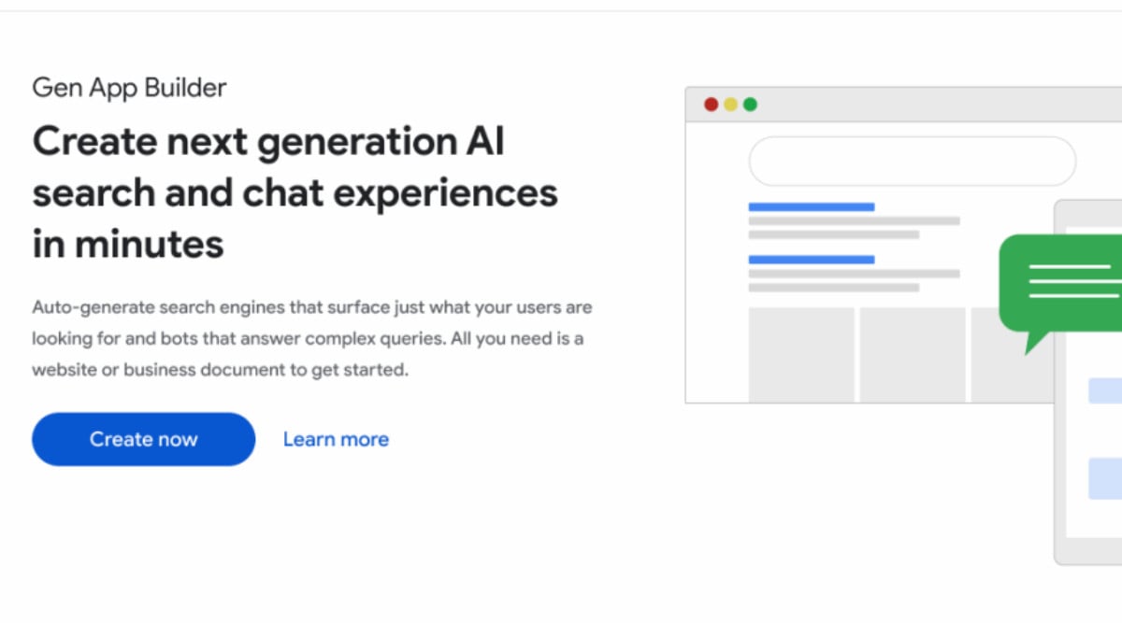Select the main headline text

(295, 192)
